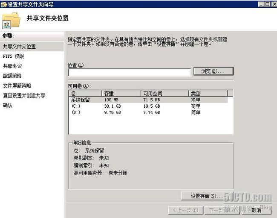Select the 共享文件夹位置 step
The width and height of the screenshot is (277, 218).
click(32, 47)
